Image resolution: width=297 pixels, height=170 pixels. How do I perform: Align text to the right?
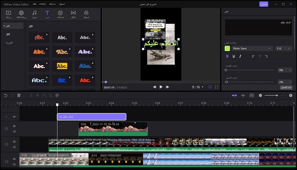click(x=266, y=56)
